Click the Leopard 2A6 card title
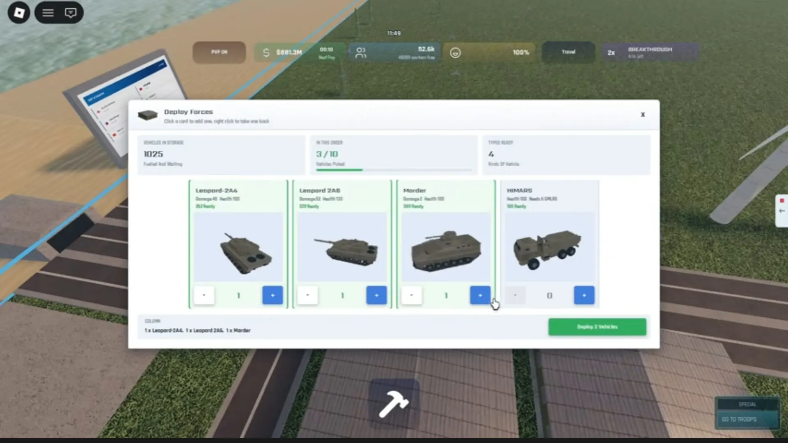Screen dimensions: 788x443 [320, 191]
